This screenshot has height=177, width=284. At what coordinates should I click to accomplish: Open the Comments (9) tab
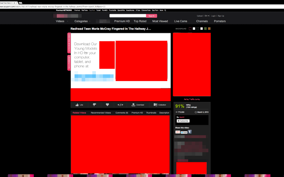pos(122,113)
